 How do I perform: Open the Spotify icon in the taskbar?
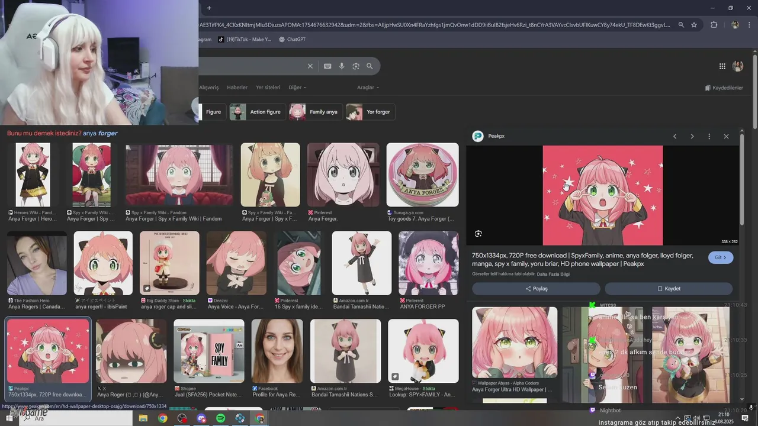220,418
